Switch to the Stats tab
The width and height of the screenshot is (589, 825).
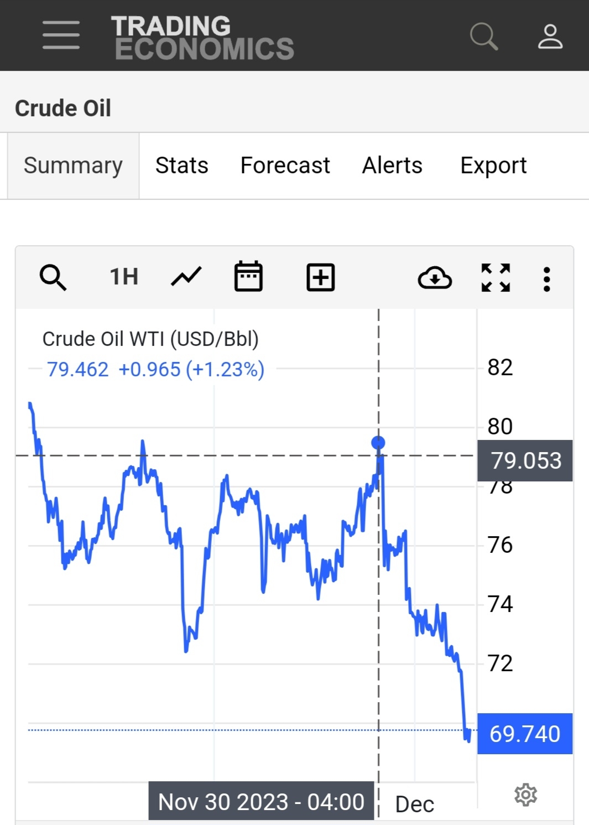181,165
